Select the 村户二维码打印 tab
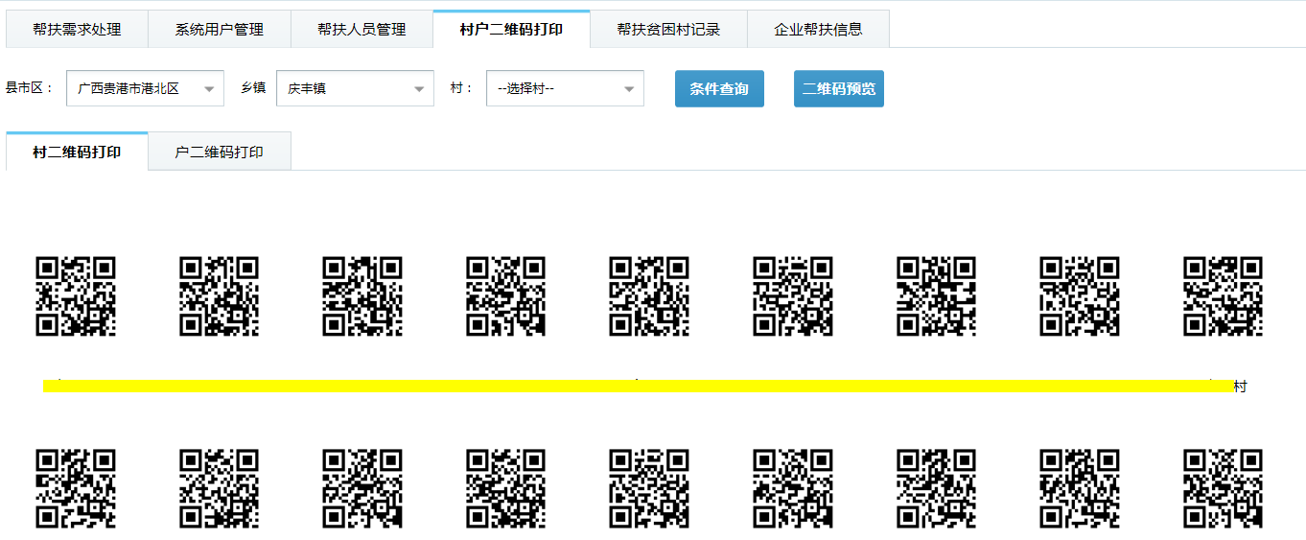1306x540 pixels. 511,29
